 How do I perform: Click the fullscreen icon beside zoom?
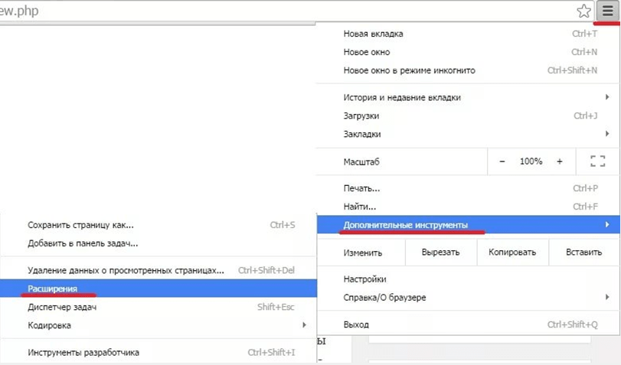coord(597,161)
